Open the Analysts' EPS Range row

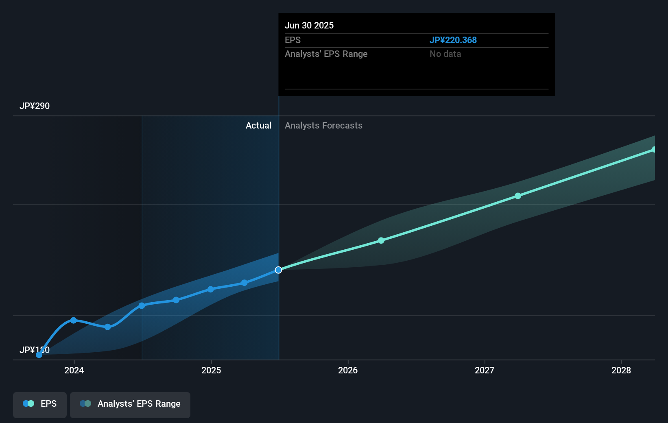pos(326,54)
